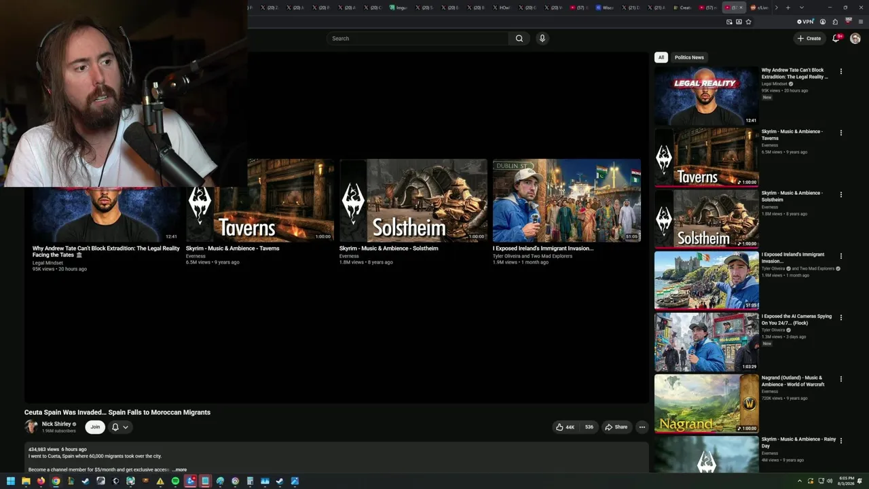Image resolution: width=869 pixels, height=489 pixels.
Task: Open Solstheim endscreen video thumbnail
Action: click(x=413, y=200)
